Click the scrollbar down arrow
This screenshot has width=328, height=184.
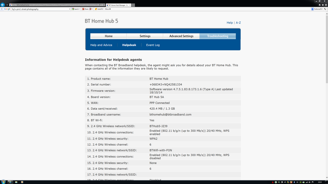tap(327, 177)
